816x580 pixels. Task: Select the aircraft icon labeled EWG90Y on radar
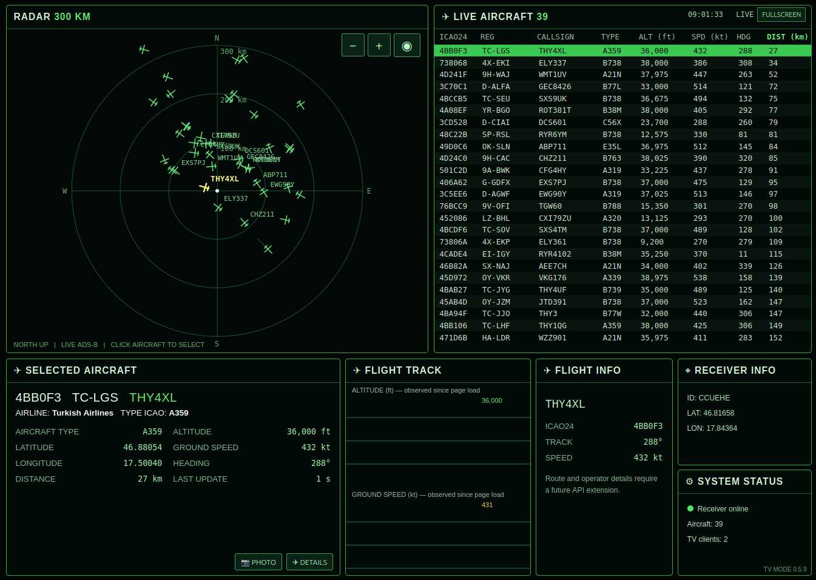pyautogui.click(x=264, y=192)
